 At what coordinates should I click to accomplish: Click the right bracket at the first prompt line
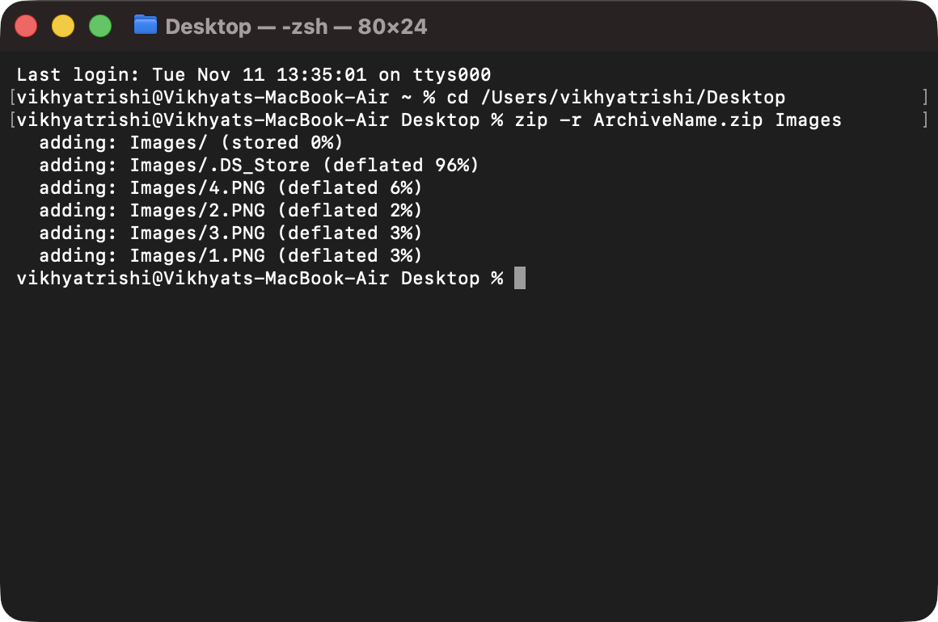(x=925, y=97)
